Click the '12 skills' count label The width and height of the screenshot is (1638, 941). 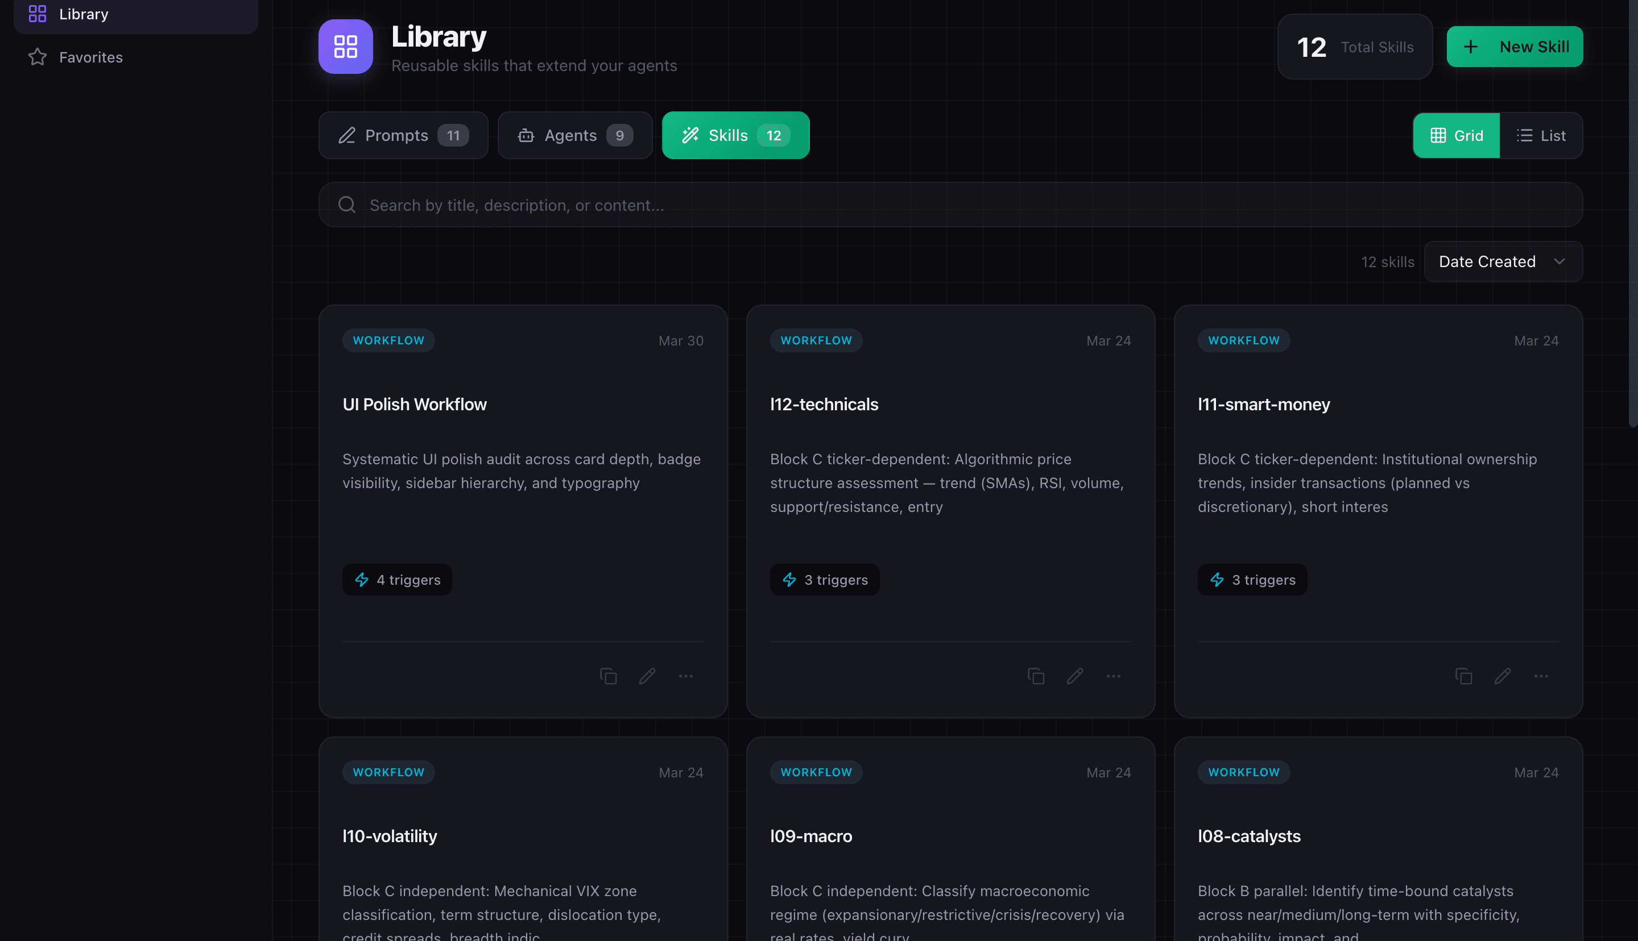(1387, 262)
